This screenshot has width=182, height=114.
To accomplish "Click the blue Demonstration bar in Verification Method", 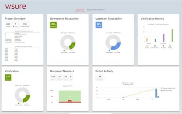I will [x=155, y=40].
